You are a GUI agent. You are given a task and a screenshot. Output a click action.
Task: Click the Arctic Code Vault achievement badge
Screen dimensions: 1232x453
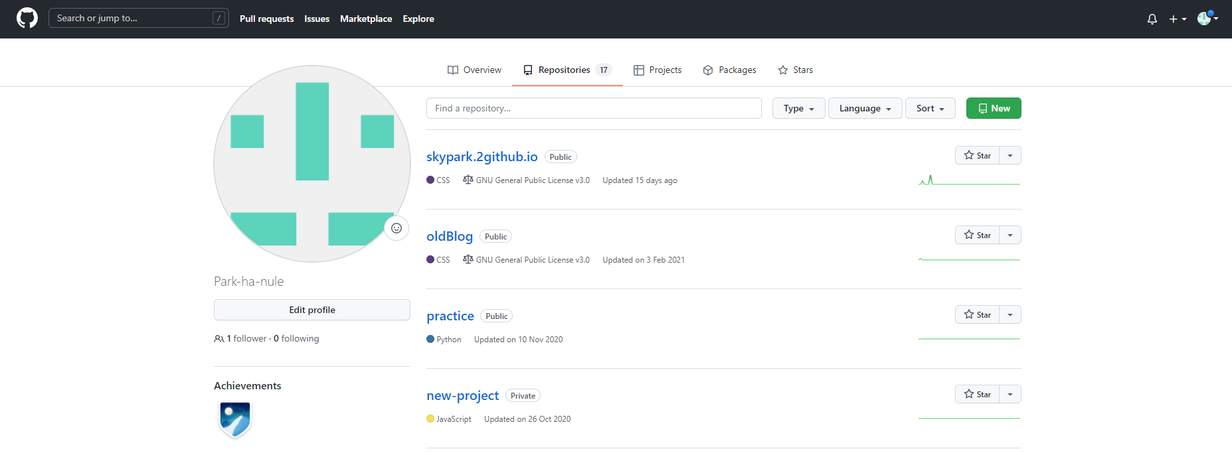pyautogui.click(x=235, y=420)
